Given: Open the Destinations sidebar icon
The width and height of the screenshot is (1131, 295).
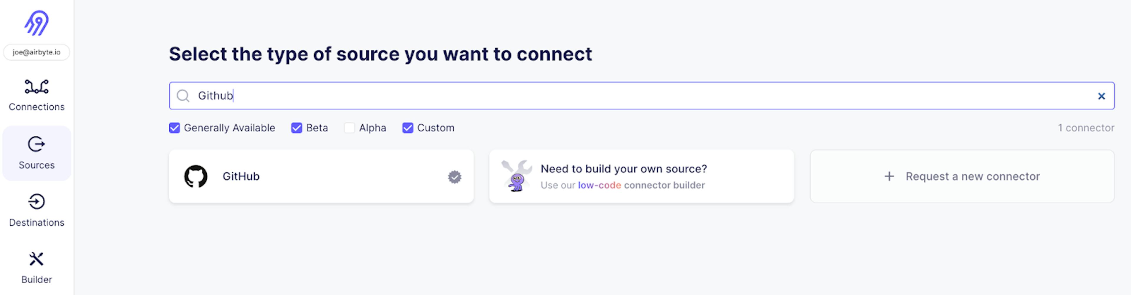Looking at the screenshot, I should coord(37,202).
